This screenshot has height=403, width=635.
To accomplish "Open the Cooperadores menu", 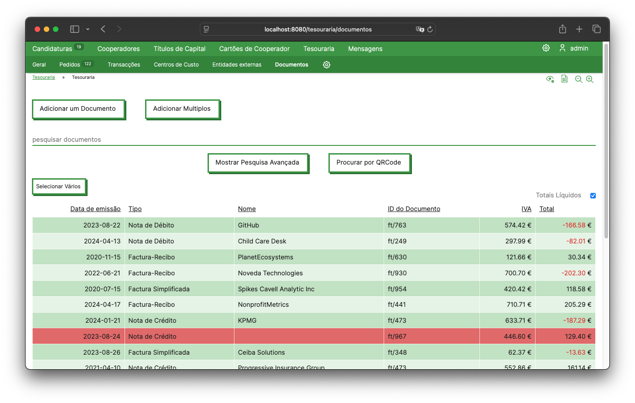I will (x=119, y=49).
